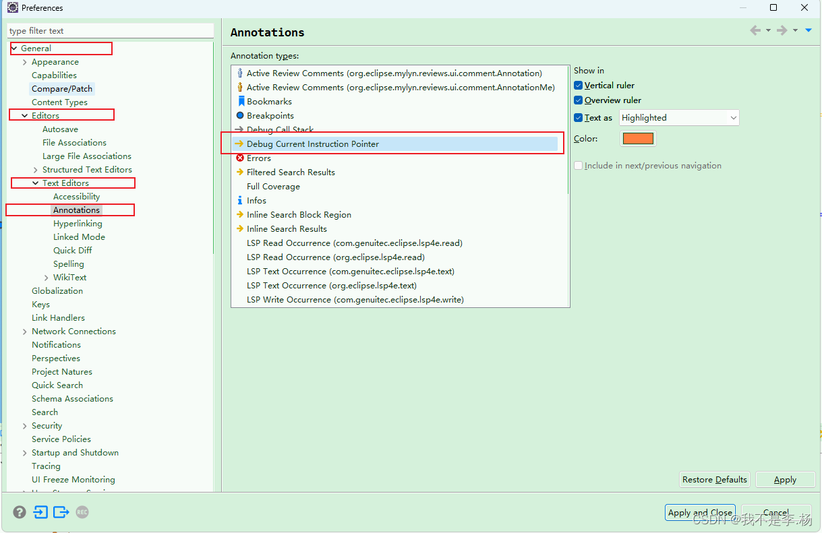Image resolution: width=822 pixels, height=533 pixels.
Task: Expand the Startup and Shutdown node
Action: click(x=25, y=453)
